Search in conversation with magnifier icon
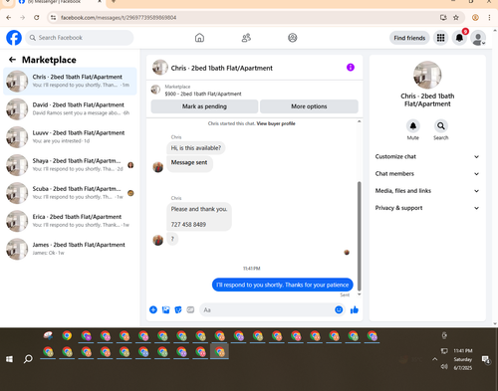The width and height of the screenshot is (498, 391). tap(441, 126)
